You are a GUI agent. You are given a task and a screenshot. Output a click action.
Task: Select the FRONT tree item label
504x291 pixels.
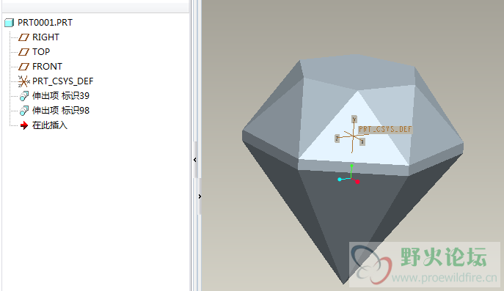[x=47, y=67]
